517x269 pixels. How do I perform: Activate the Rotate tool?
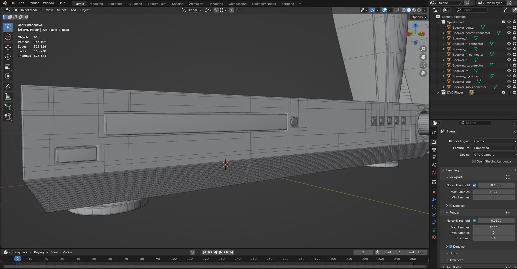tap(8, 57)
